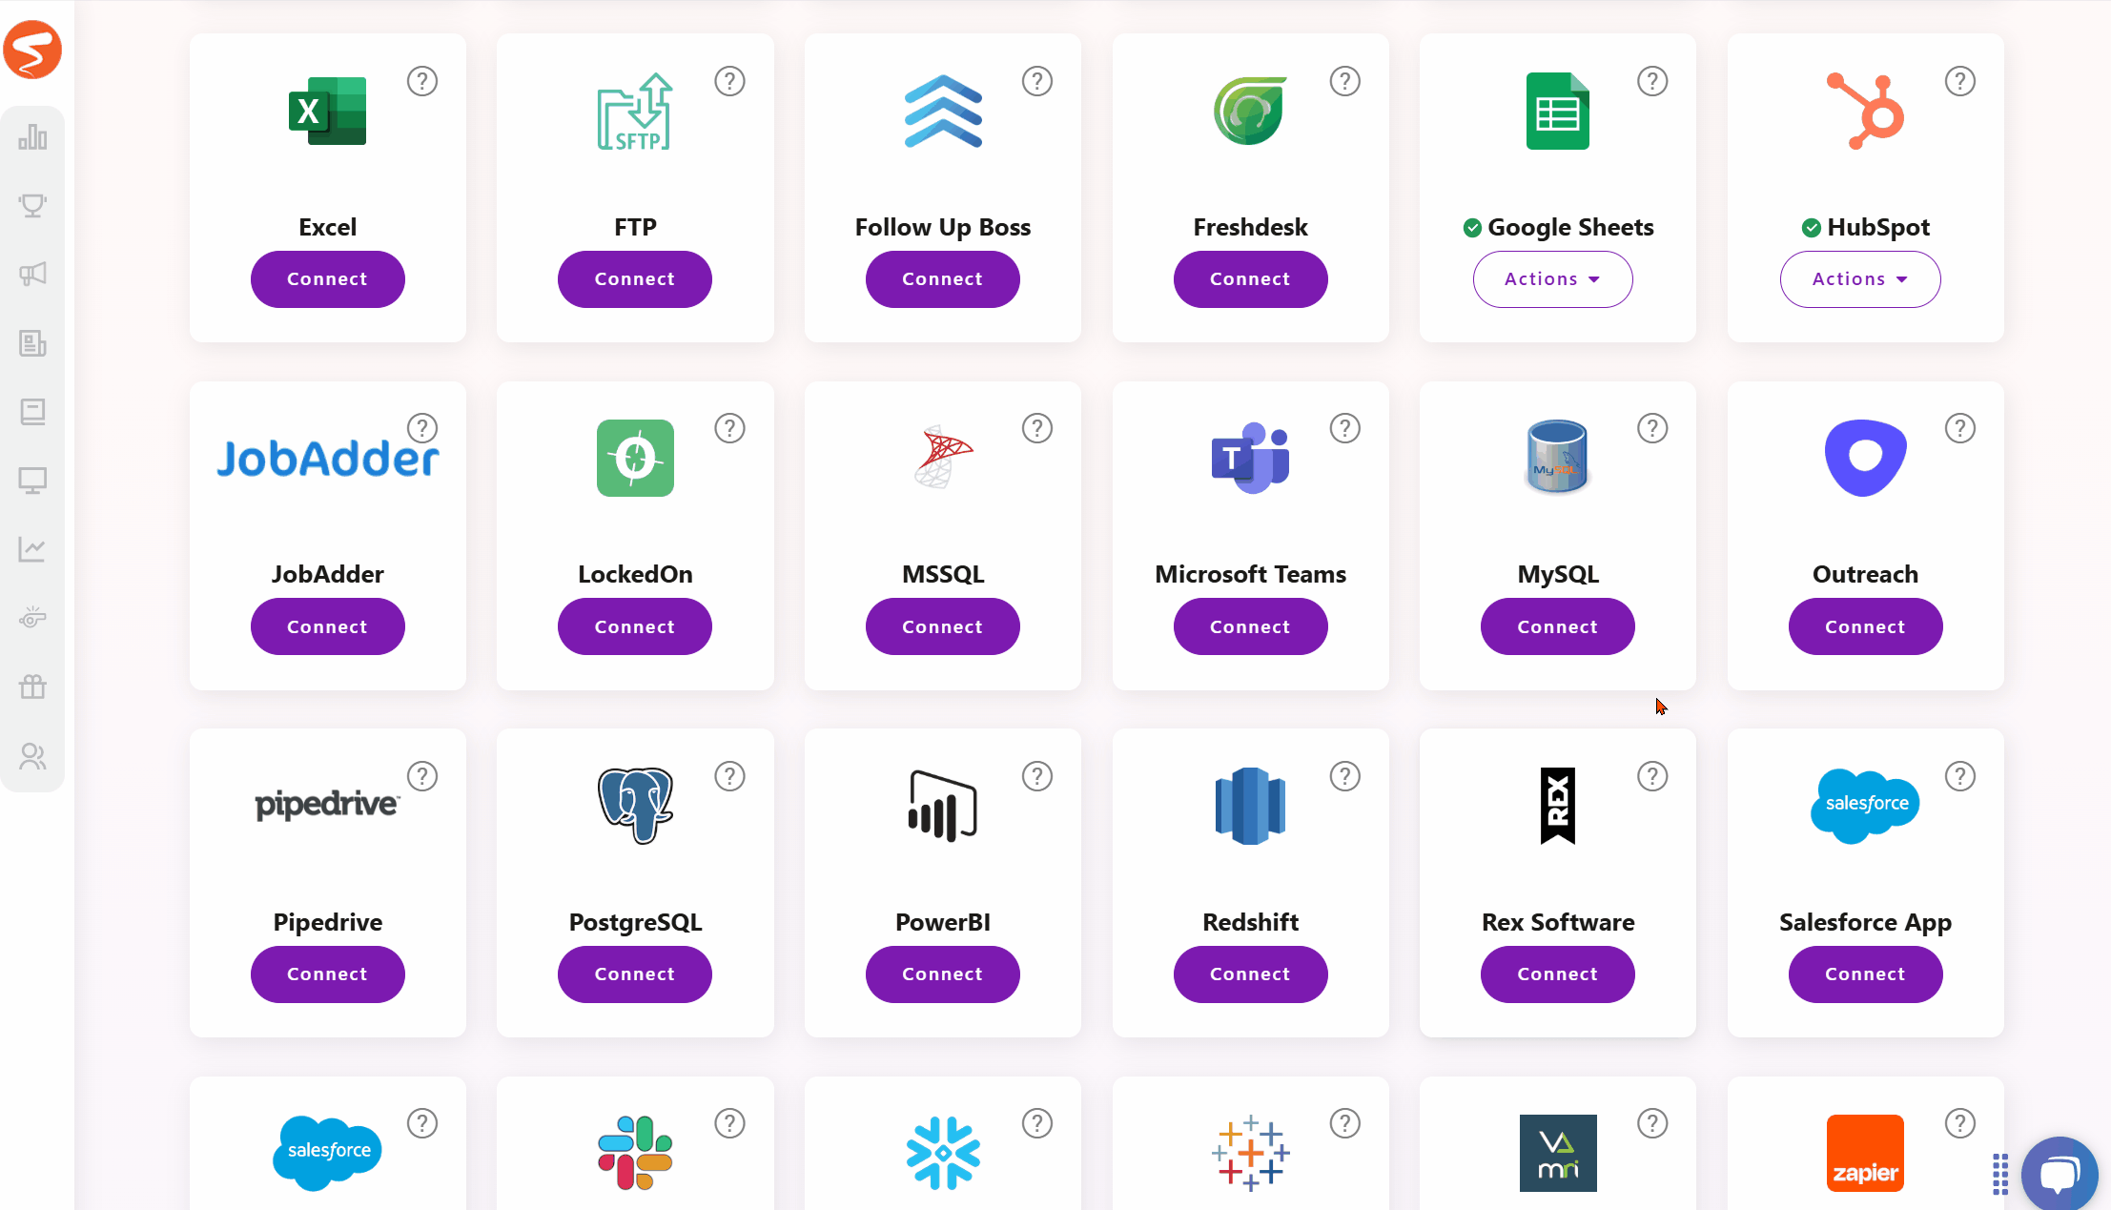Screen dimensions: 2111x1210
Task: Open the line graph analytics sidebar icon
Action: pos(32,549)
